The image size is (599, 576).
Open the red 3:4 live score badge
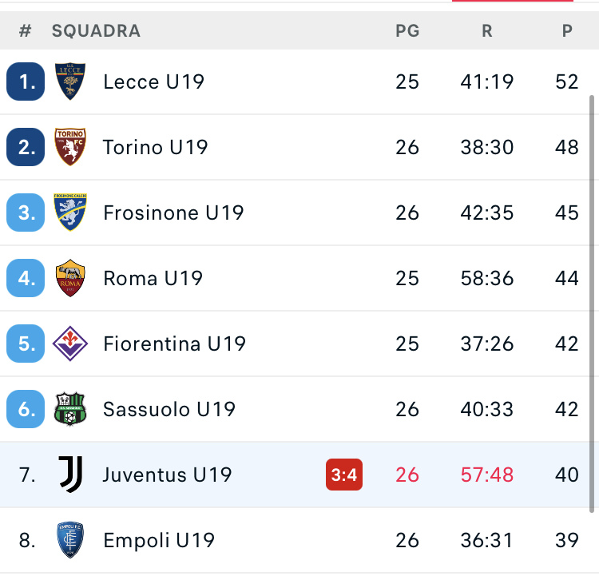(343, 475)
